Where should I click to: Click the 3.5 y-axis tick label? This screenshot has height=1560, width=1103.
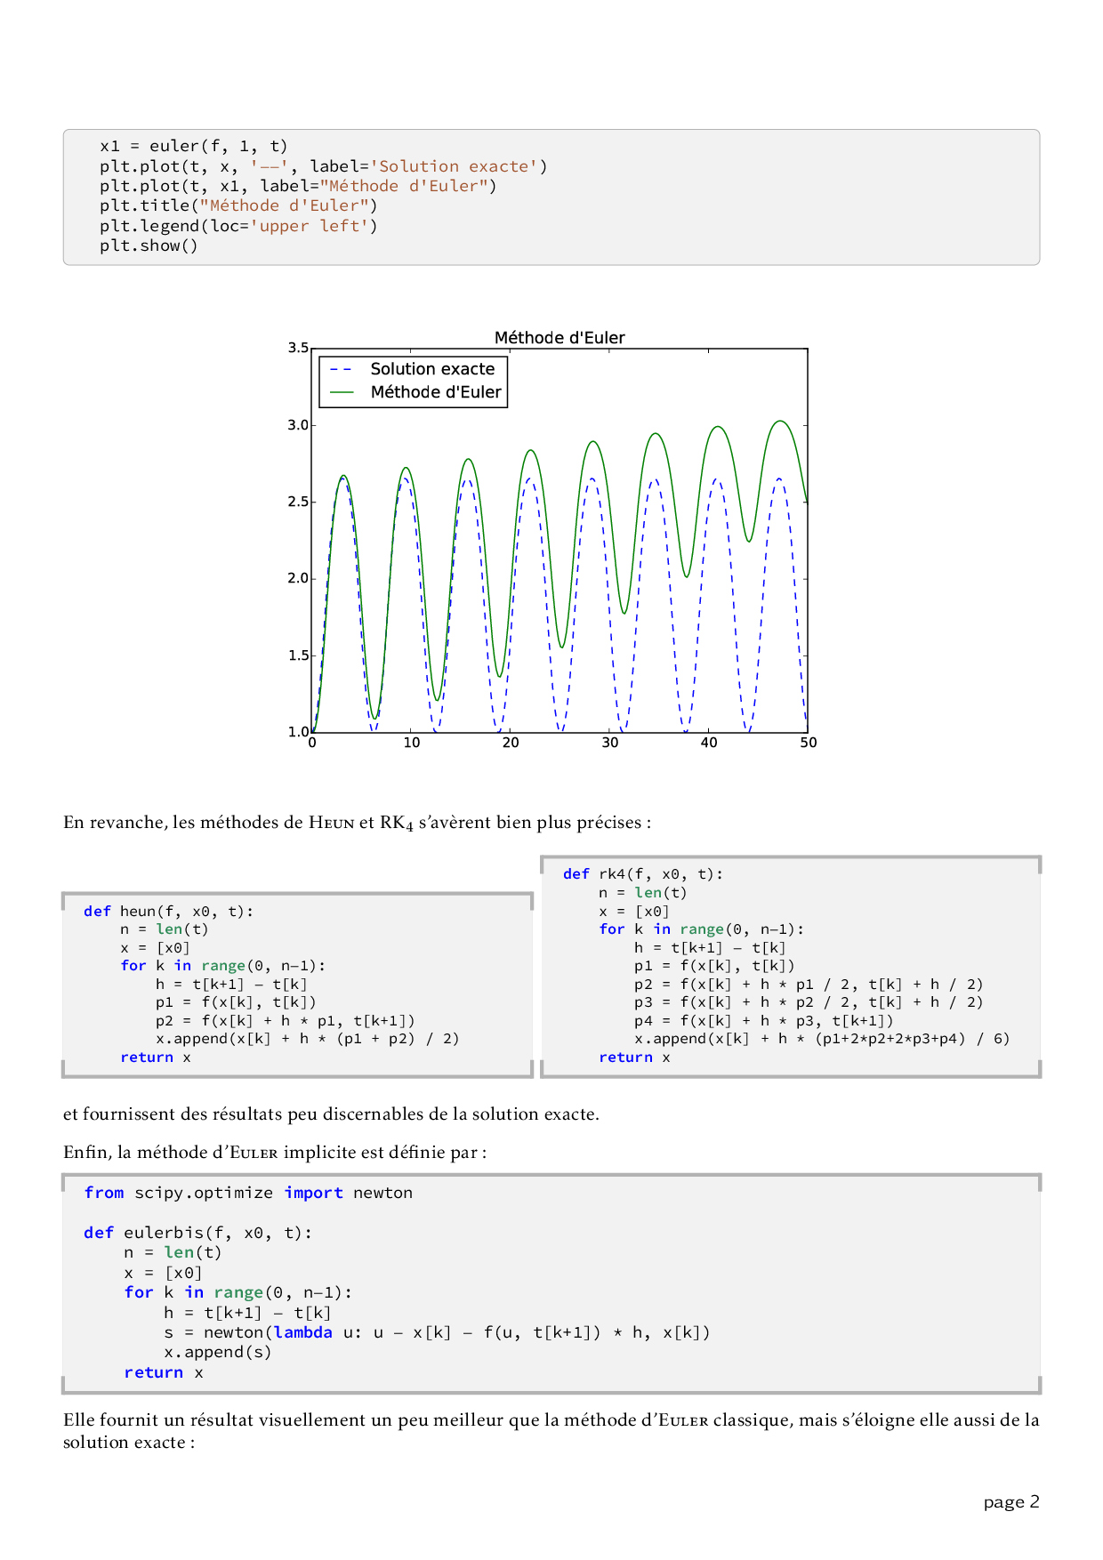[x=298, y=348]
